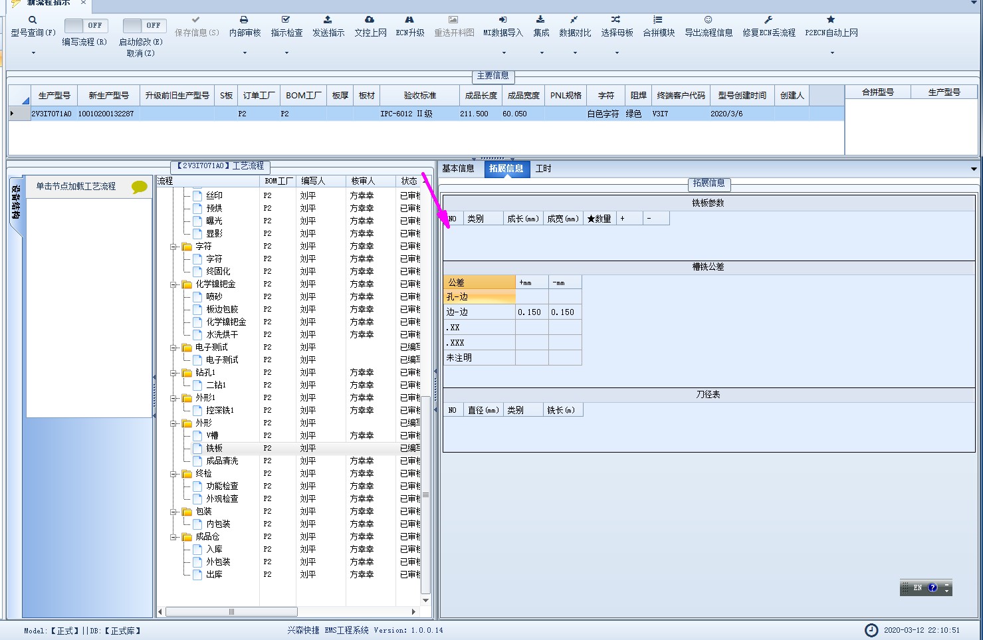Screen dimensions: 983x640
Task: Click the language bar help icon
Action: click(x=932, y=587)
